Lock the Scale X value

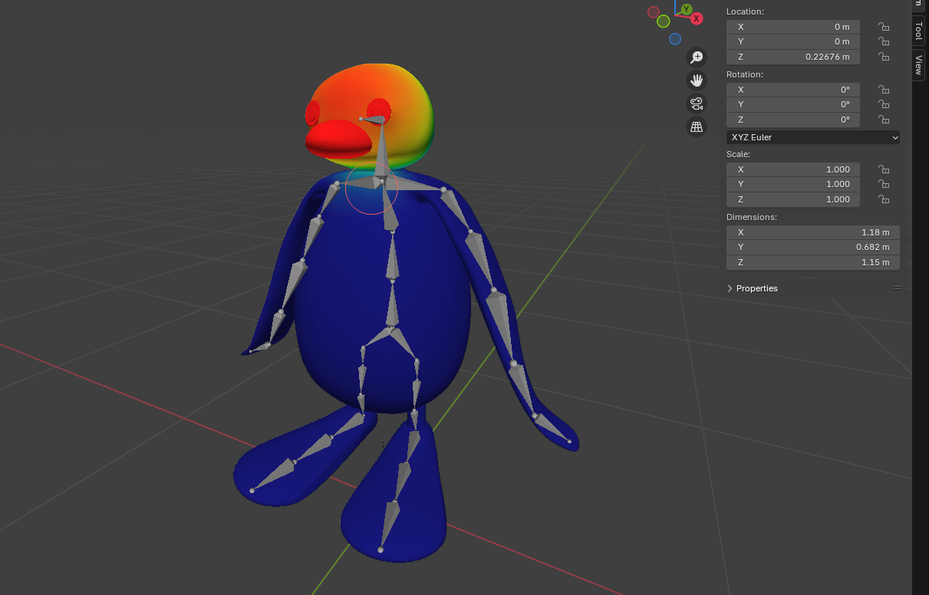tap(884, 169)
